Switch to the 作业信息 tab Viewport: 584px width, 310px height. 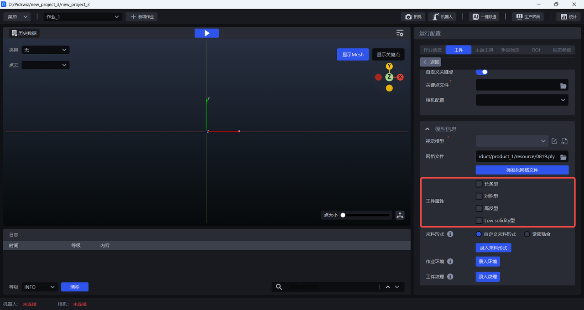(433, 50)
